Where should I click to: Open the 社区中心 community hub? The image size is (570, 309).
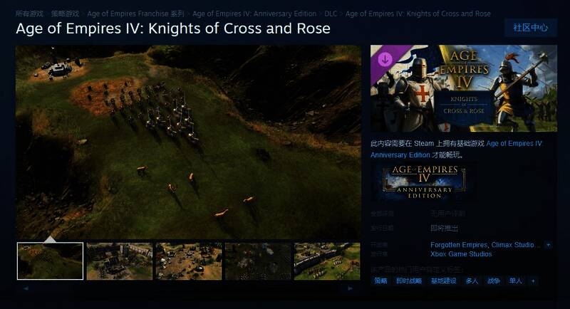click(x=530, y=28)
